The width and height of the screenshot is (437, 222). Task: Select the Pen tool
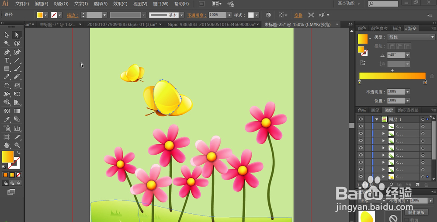coord(7,52)
